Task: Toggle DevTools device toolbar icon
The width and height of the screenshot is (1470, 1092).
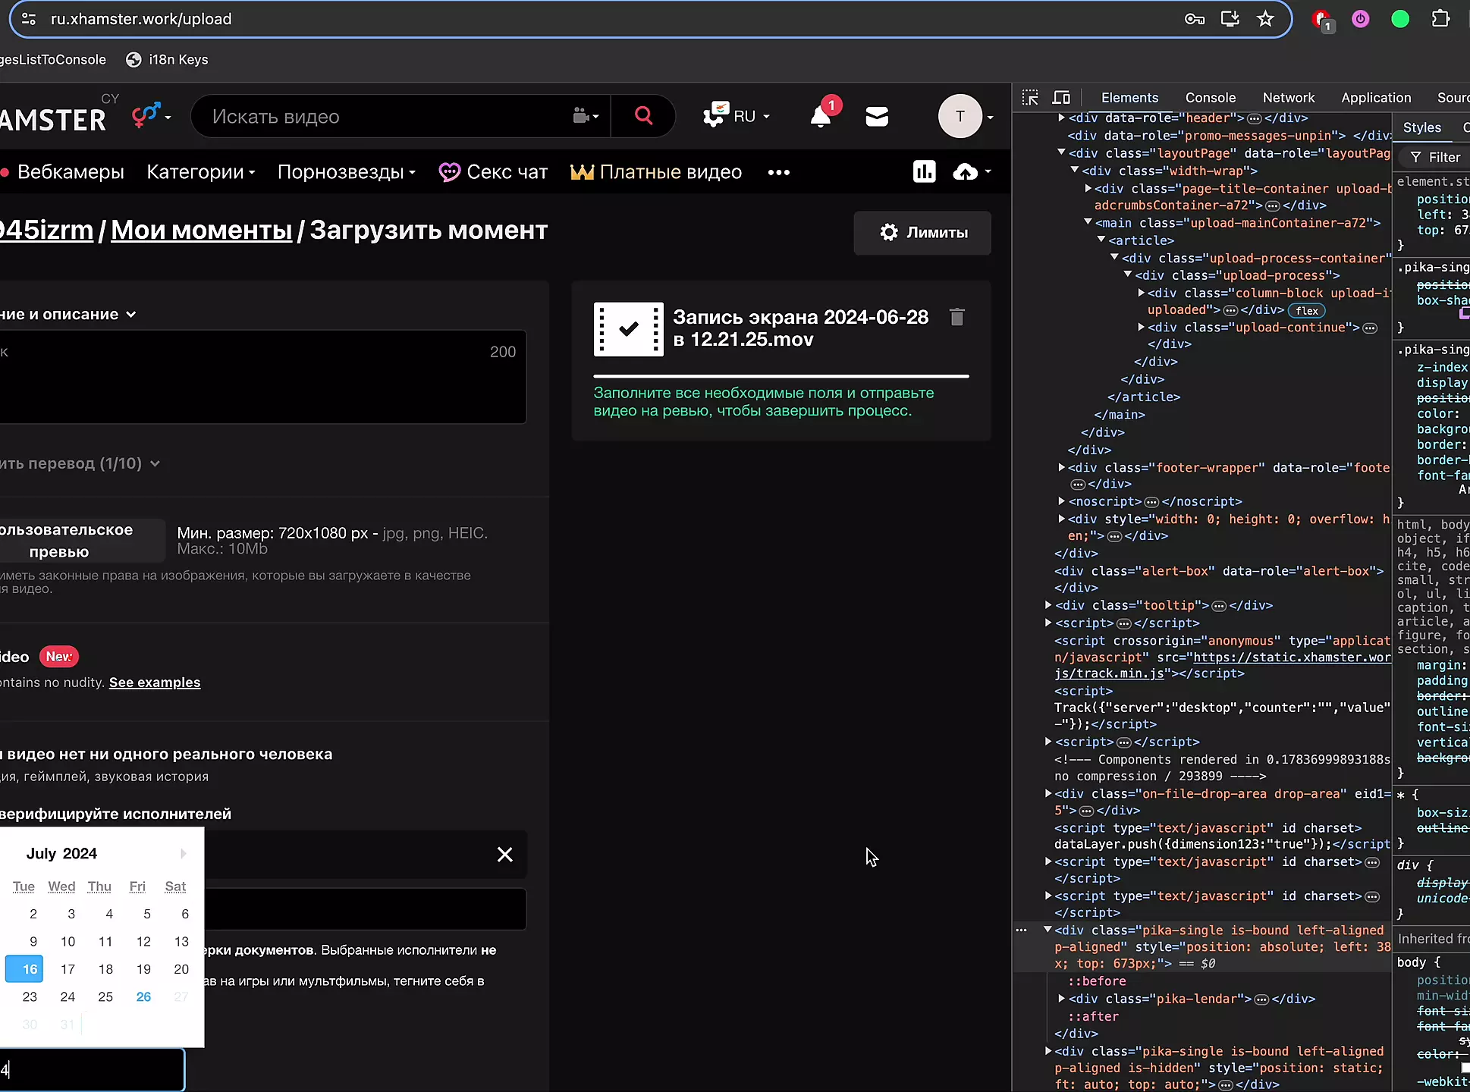Action: (x=1061, y=98)
